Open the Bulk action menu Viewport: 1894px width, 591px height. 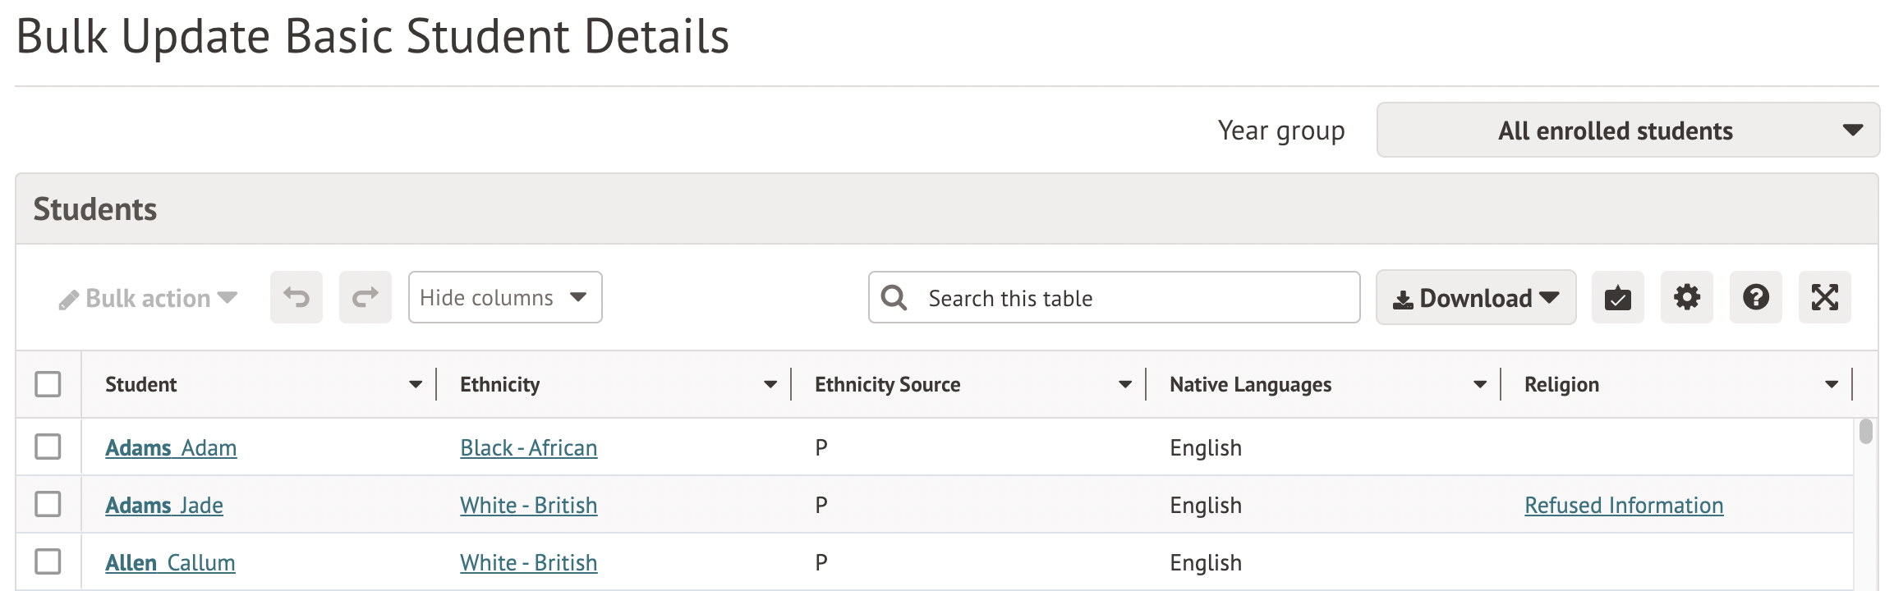coord(149,299)
